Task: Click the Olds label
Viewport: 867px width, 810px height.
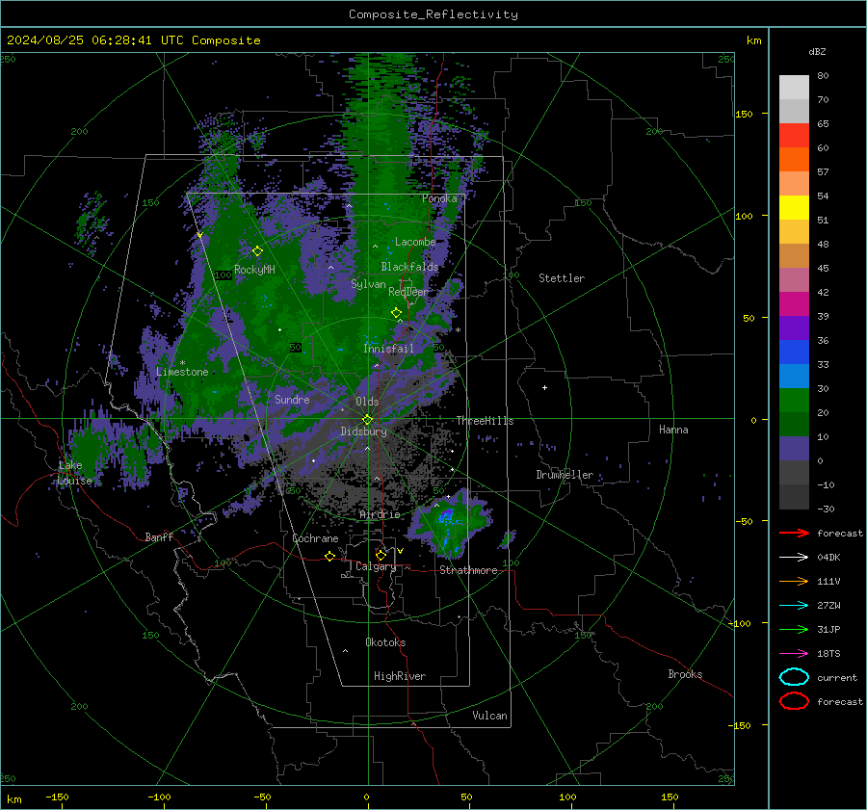Action: 367,402
